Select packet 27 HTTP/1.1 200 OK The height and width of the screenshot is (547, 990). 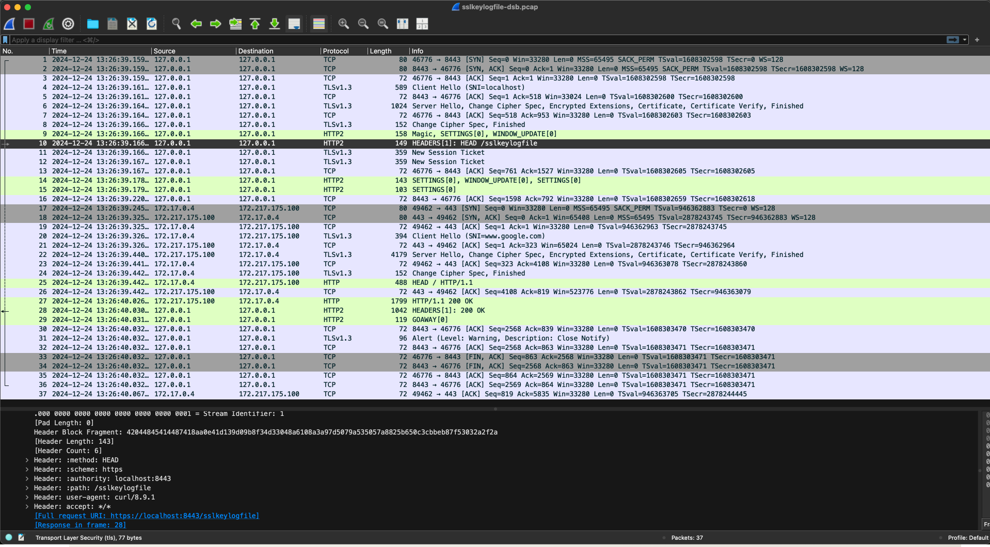[495, 301]
